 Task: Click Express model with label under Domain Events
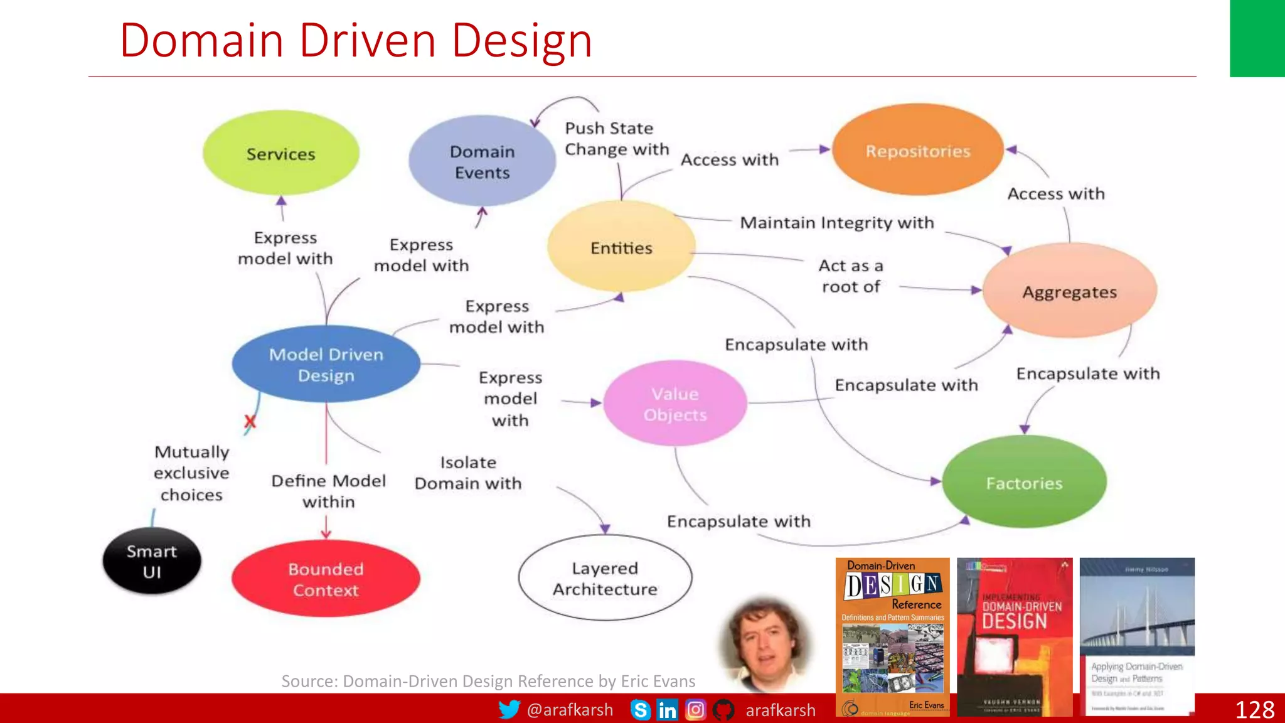(422, 255)
